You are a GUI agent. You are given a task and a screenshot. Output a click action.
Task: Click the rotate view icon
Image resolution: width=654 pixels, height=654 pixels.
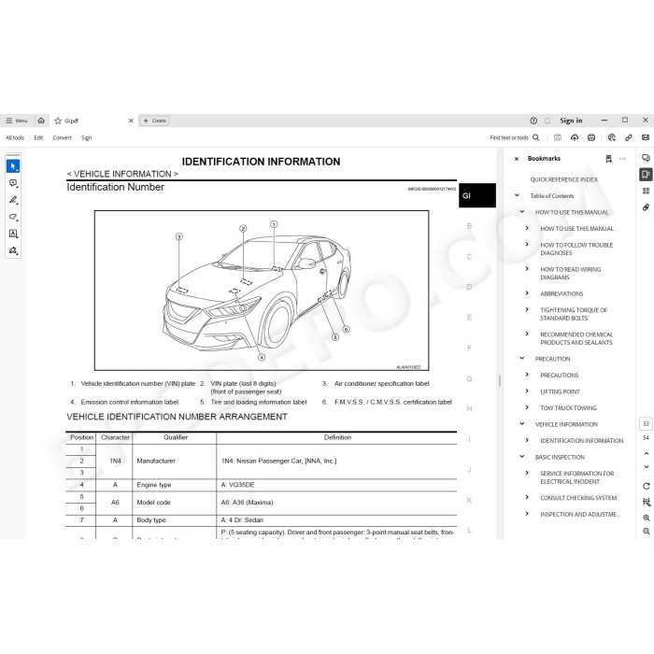pyautogui.click(x=646, y=486)
